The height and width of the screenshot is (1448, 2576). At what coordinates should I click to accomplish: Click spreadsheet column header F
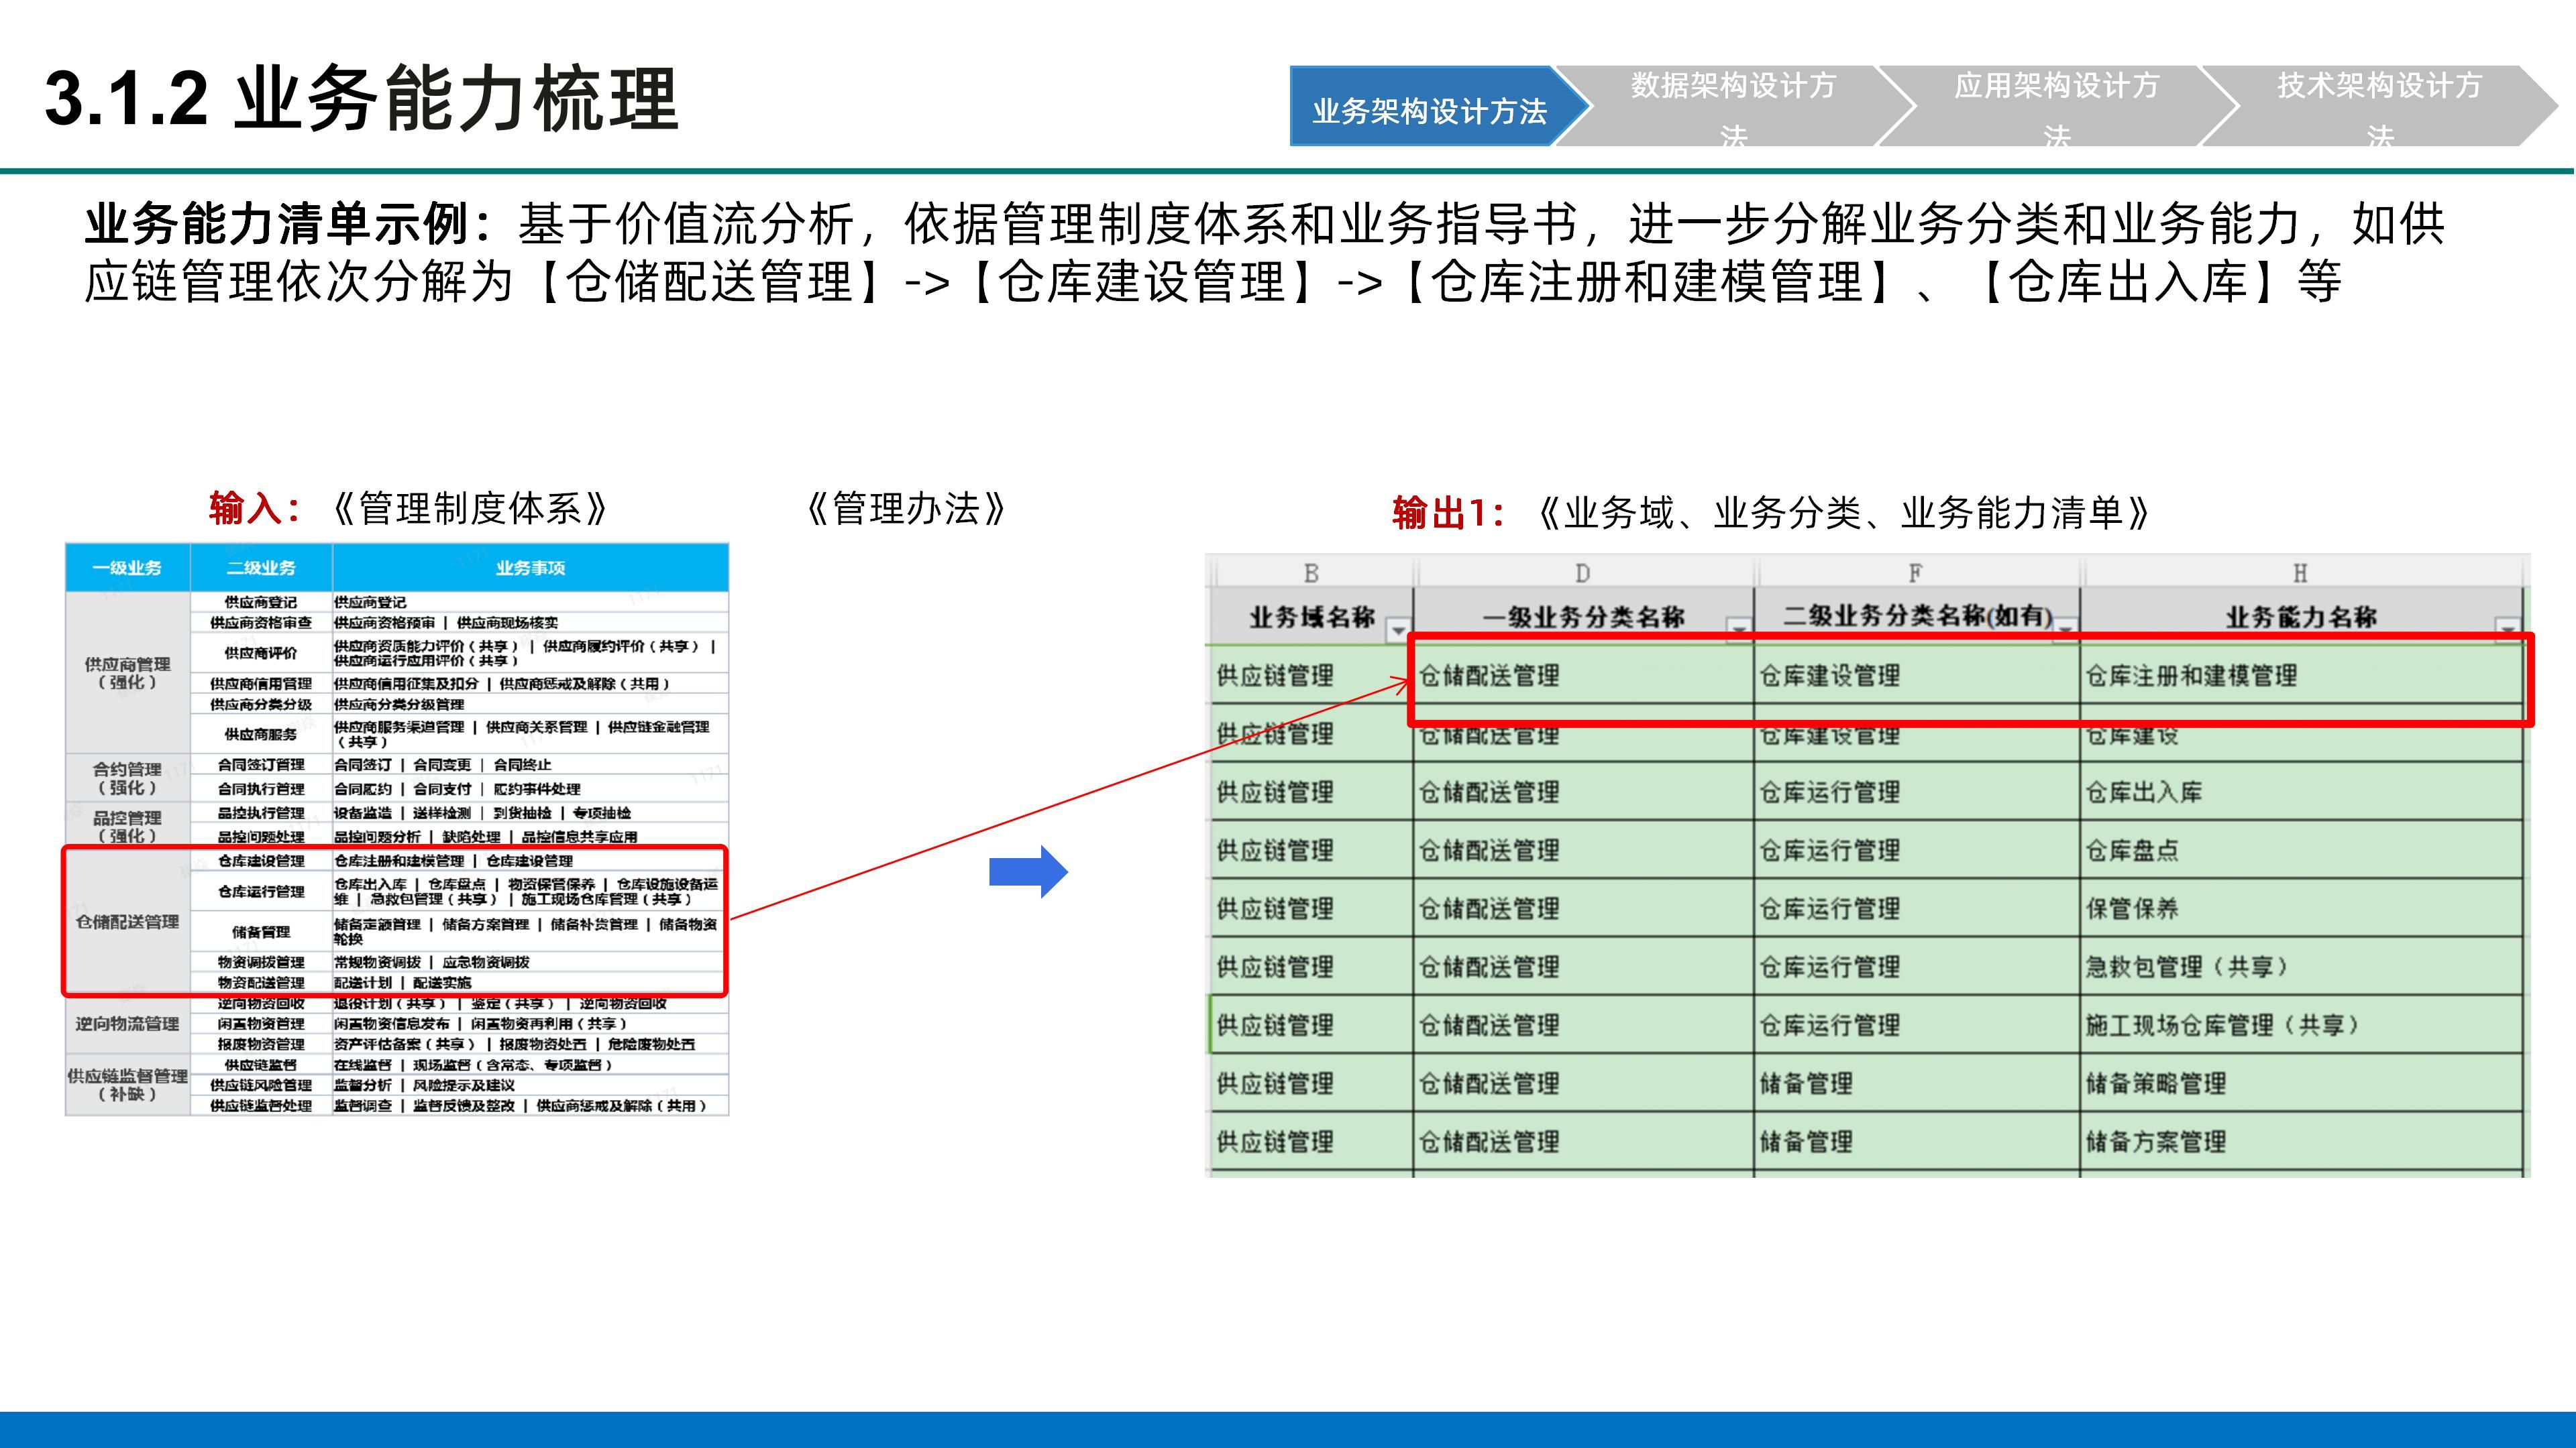click(1915, 572)
